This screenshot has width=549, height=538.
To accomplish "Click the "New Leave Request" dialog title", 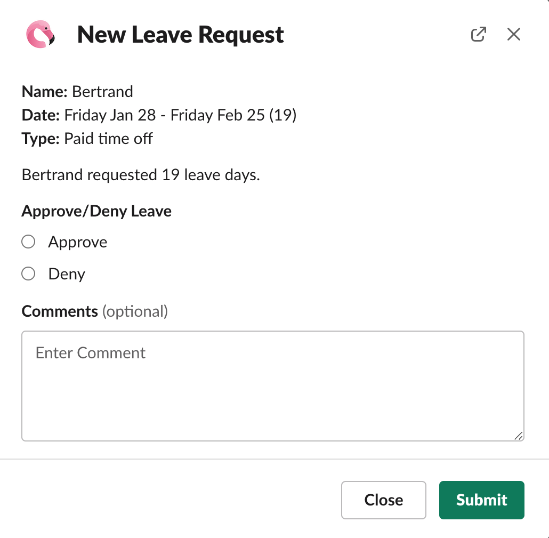I will click(181, 35).
